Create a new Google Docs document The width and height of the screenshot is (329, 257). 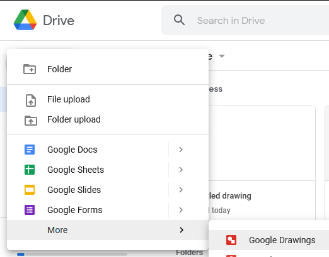(x=88, y=150)
